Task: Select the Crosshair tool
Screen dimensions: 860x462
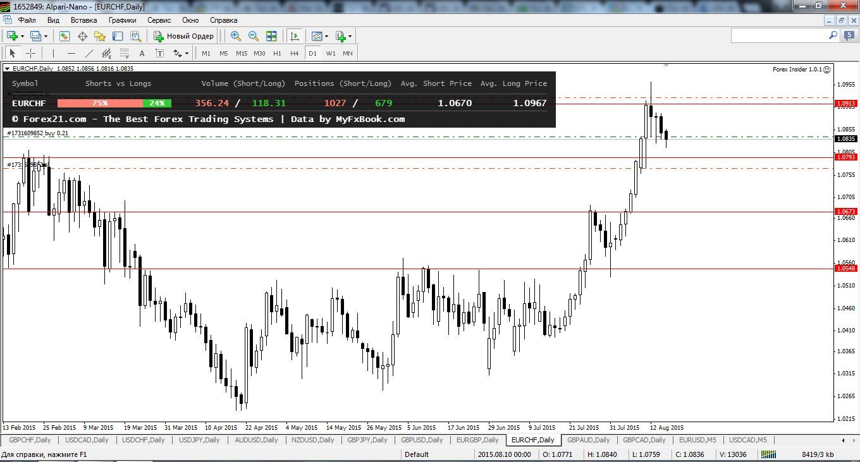Action: (30, 53)
